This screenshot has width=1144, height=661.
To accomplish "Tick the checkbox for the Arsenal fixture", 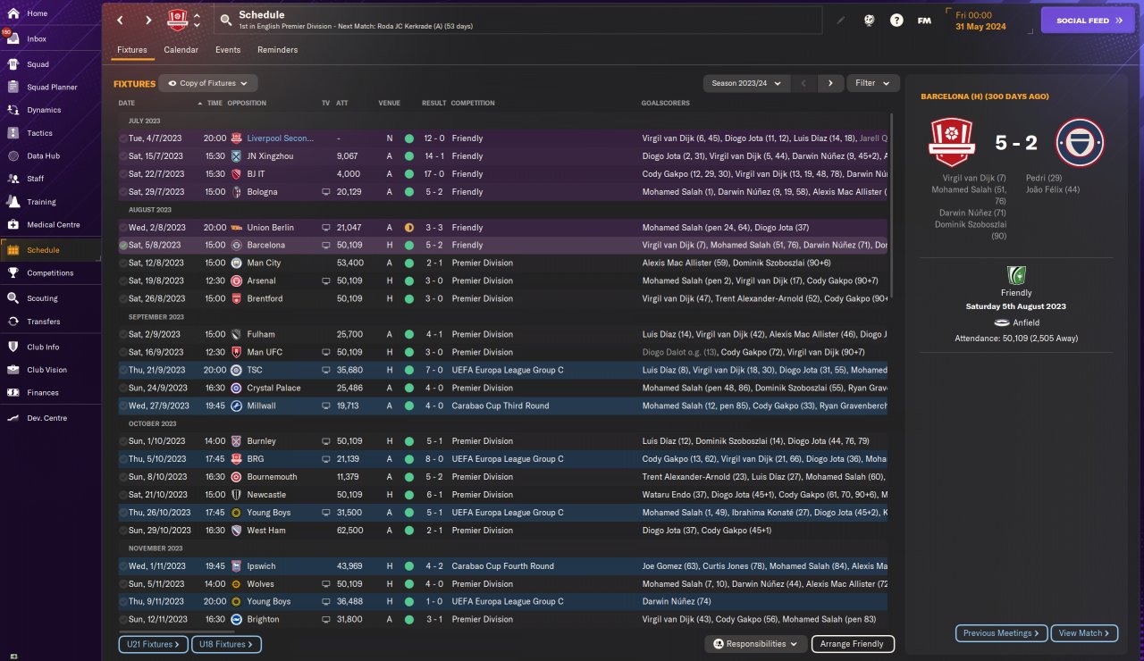I will tap(123, 280).
